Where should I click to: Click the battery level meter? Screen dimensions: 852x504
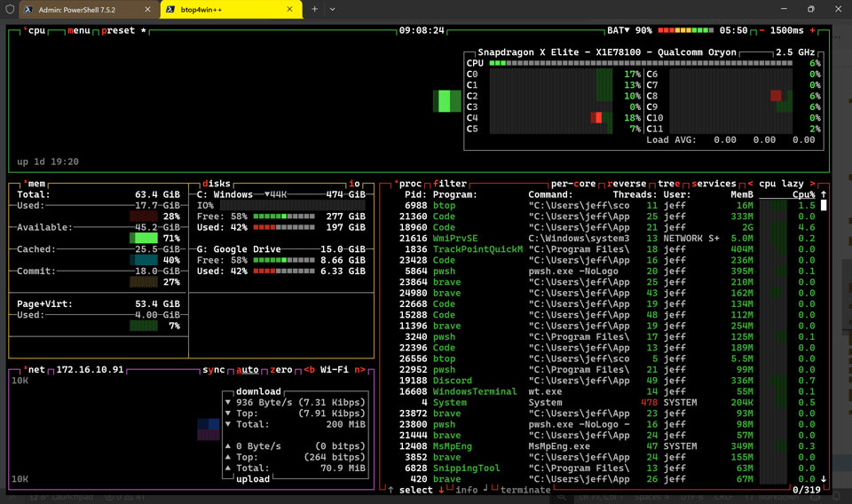[686, 30]
